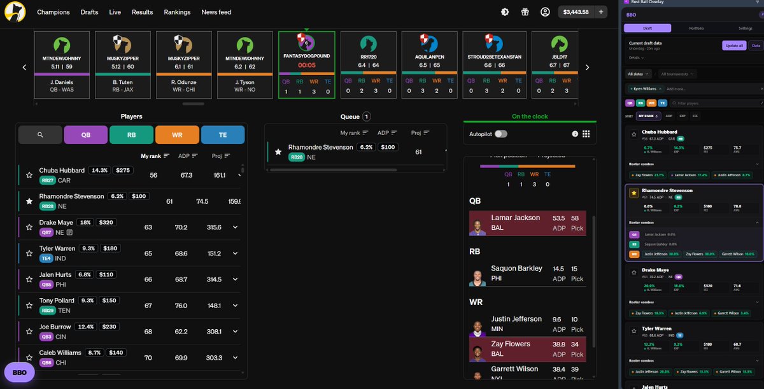
Task: Click the player search magnifier button
Action: point(40,135)
